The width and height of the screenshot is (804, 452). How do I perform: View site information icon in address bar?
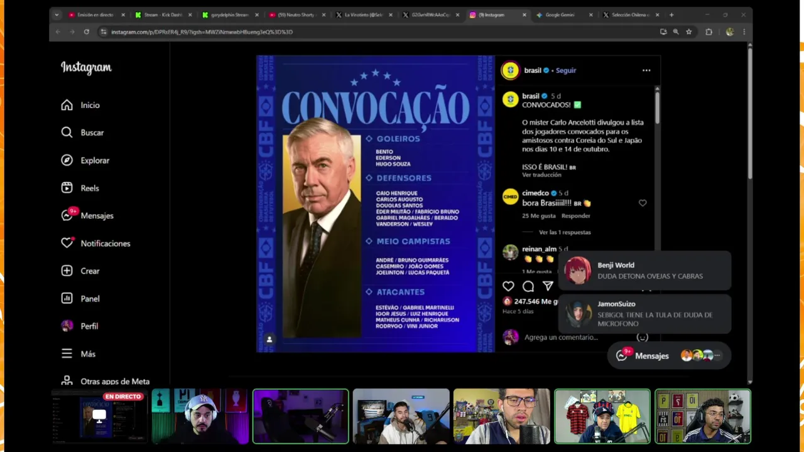(104, 31)
